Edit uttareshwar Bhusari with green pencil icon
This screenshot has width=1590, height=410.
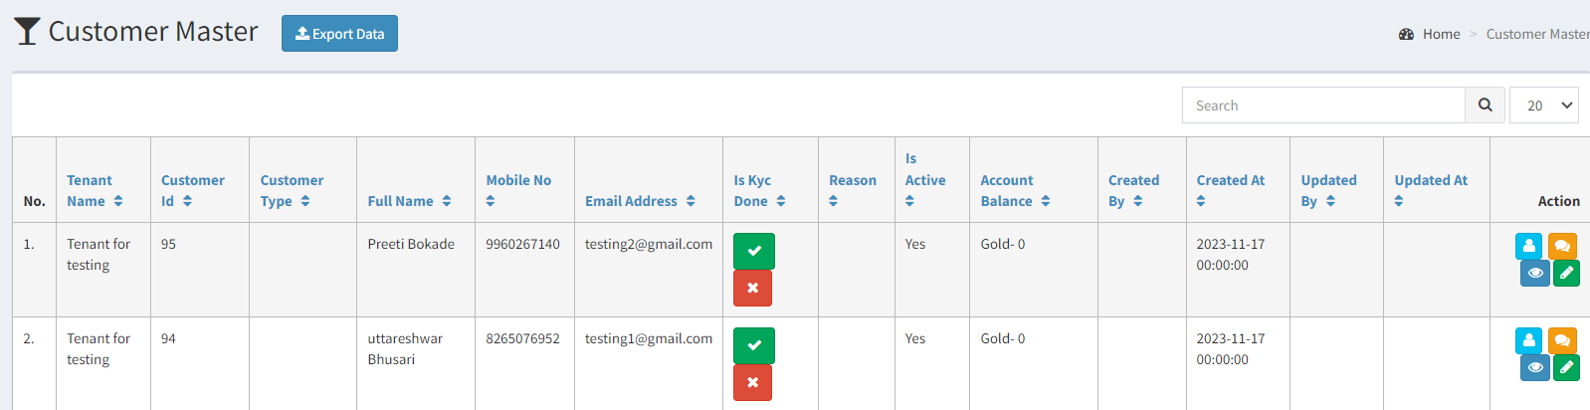1567,367
